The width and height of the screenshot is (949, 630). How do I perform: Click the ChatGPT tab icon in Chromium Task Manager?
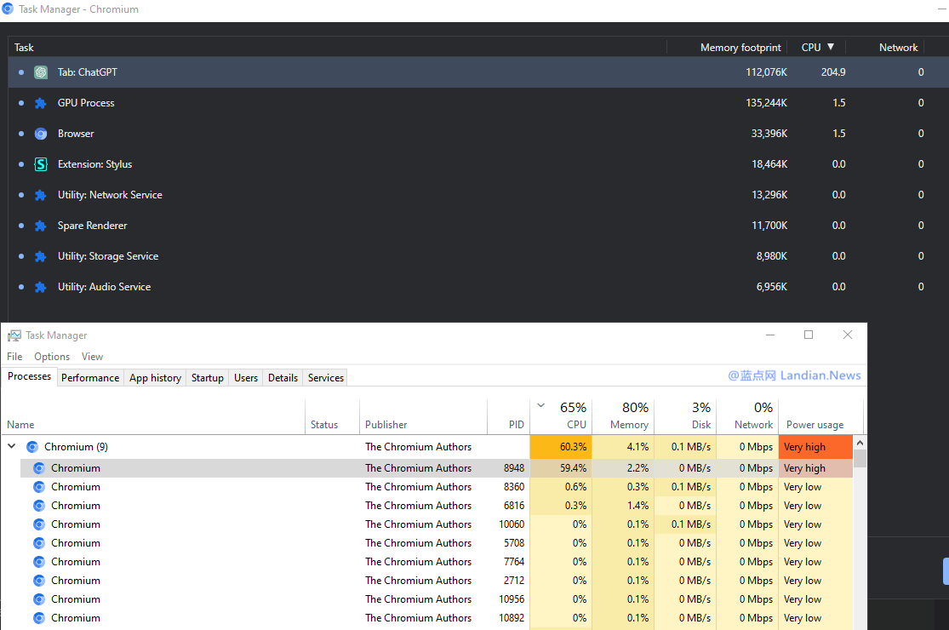pyautogui.click(x=41, y=72)
